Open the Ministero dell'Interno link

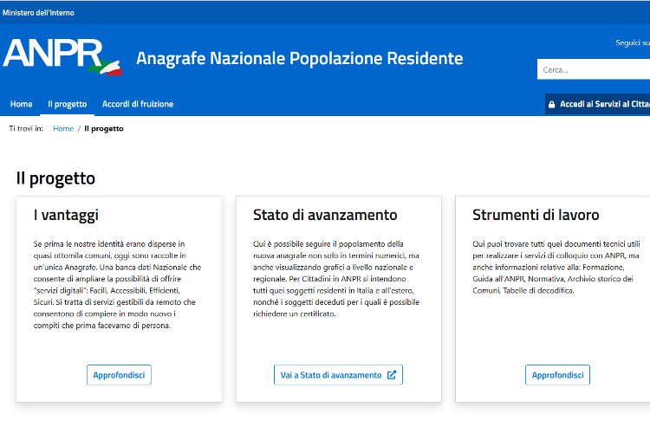(x=38, y=13)
